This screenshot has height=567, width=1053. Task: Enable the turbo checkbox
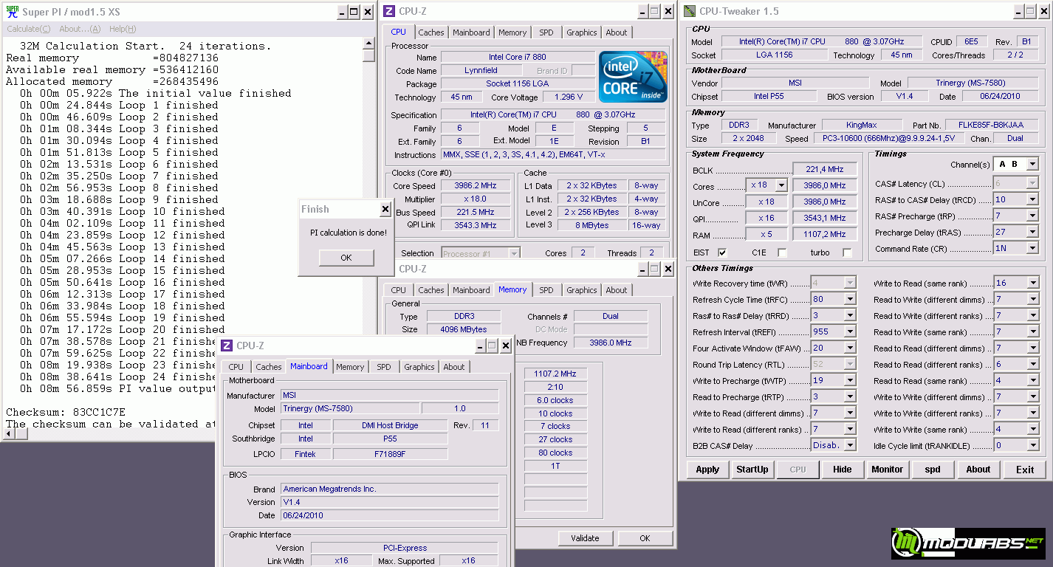(x=847, y=252)
